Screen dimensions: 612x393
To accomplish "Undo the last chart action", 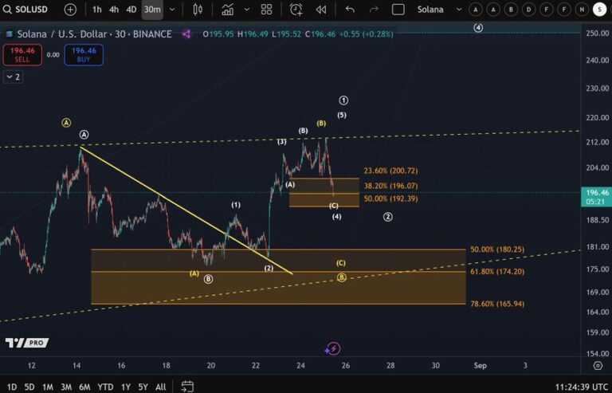I will point(350,10).
